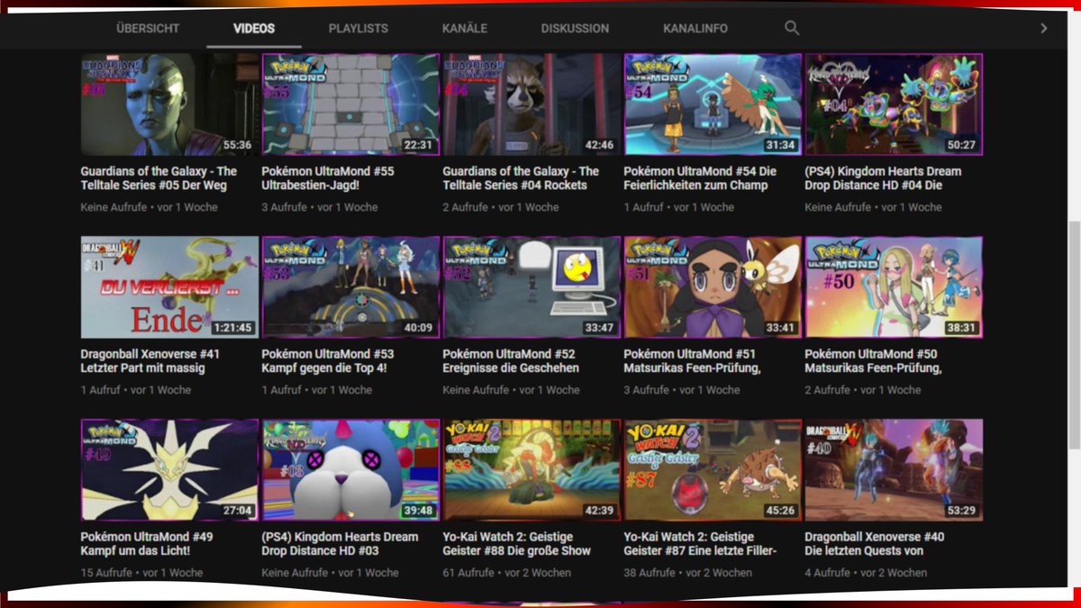Click title 'Pokémon UltraMond #51 Matsurikas Feen-Prüfung,'

[693, 361]
